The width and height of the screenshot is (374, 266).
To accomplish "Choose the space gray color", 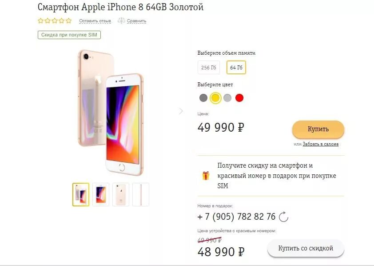I will tap(203, 98).
